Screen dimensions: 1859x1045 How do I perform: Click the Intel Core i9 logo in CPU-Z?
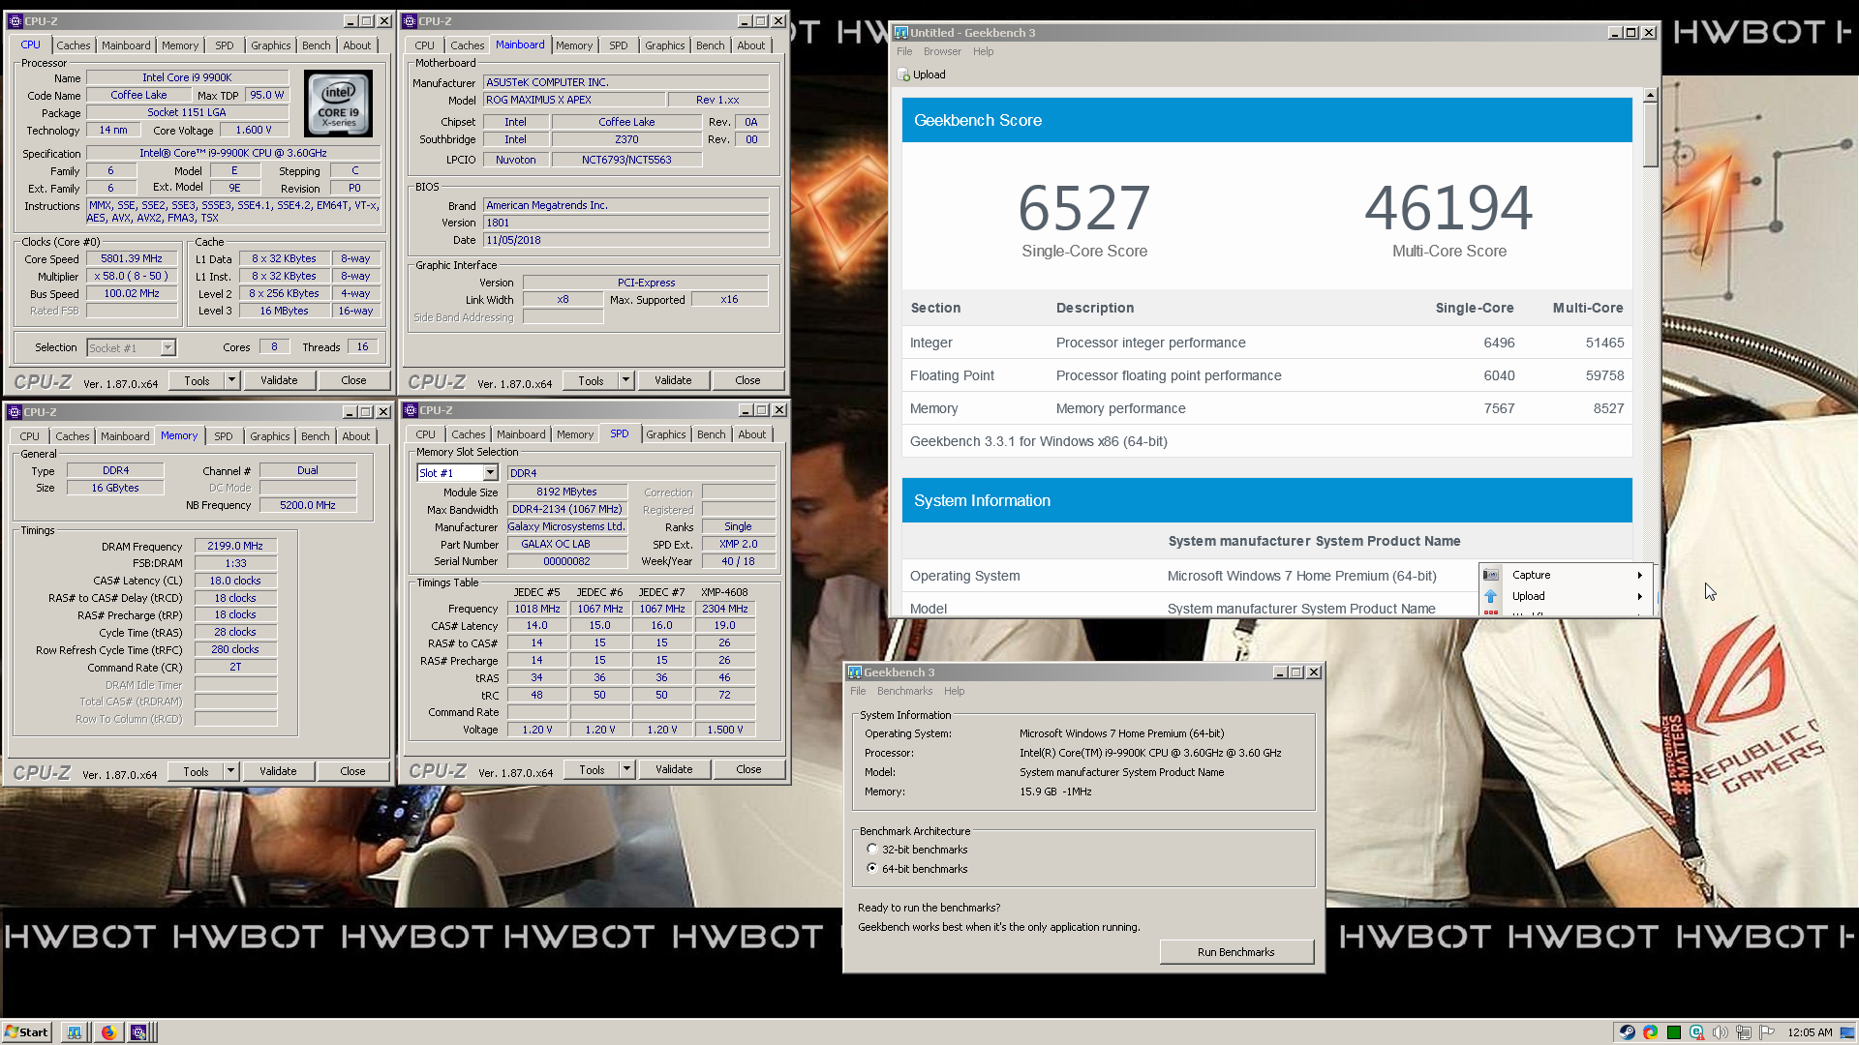[x=338, y=104]
